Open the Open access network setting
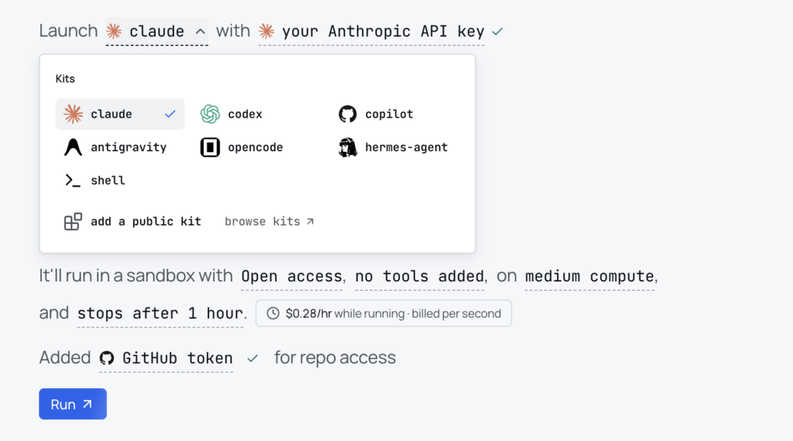Image resolution: width=793 pixels, height=441 pixels. click(x=291, y=277)
